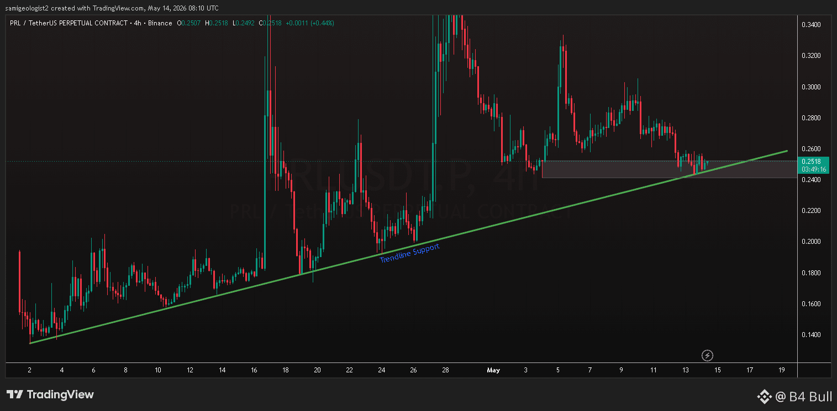Click the current price label 0.2518 on the price axis
This screenshot has height=411, width=837.
tap(812, 161)
